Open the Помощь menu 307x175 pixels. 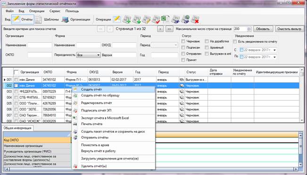tap(72, 11)
